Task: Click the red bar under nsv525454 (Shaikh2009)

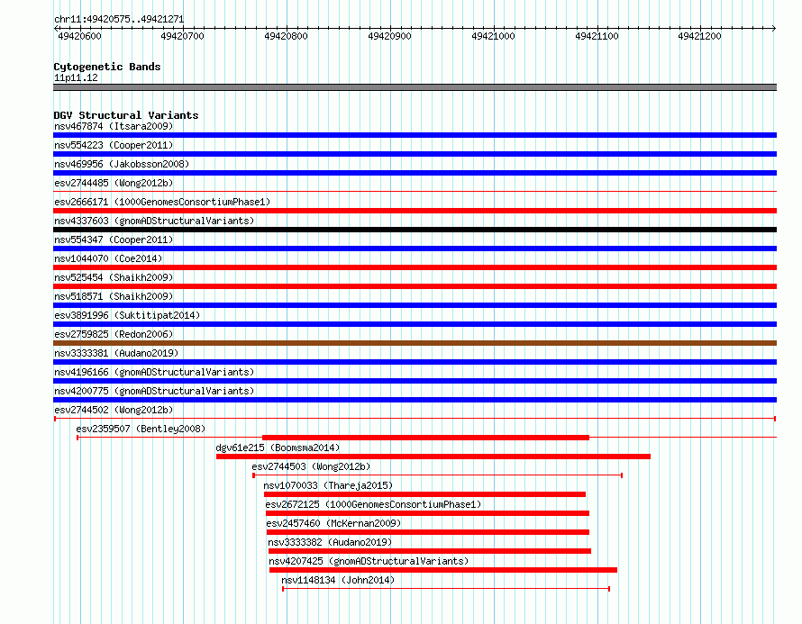Action: click(x=415, y=286)
